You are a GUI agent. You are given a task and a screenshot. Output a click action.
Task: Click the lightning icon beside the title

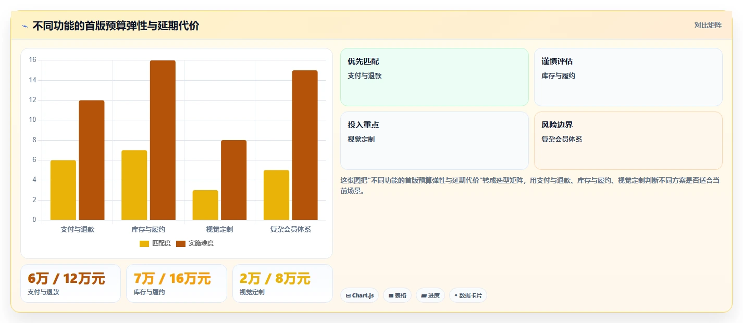pos(24,26)
